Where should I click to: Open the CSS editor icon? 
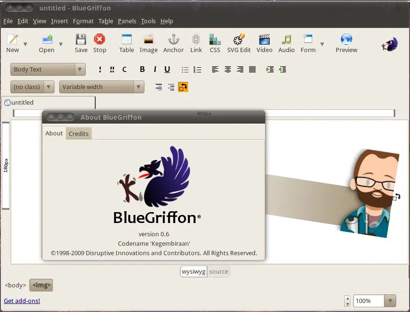click(x=215, y=40)
